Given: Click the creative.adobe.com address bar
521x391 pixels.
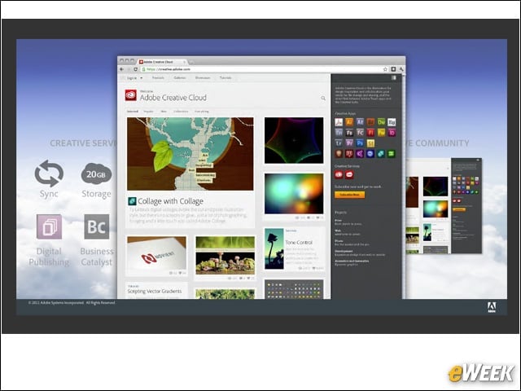Looking at the screenshot, I should pyautogui.click(x=260, y=69).
